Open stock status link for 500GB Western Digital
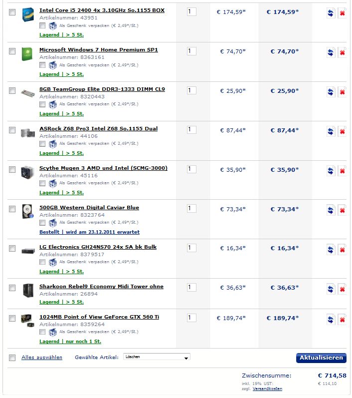The height and width of the screenshot is (398, 352). pyautogui.click(x=89, y=232)
